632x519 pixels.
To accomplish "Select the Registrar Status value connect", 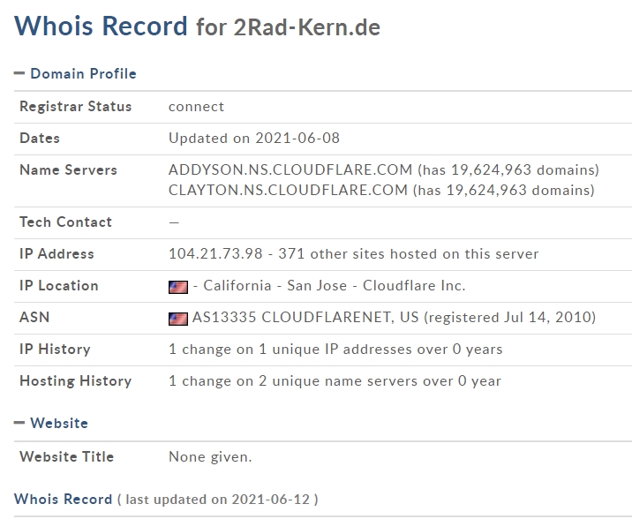I will [x=196, y=107].
